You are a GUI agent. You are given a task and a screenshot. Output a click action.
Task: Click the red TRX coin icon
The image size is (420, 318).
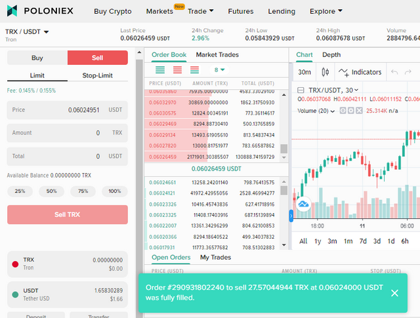(x=15, y=264)
